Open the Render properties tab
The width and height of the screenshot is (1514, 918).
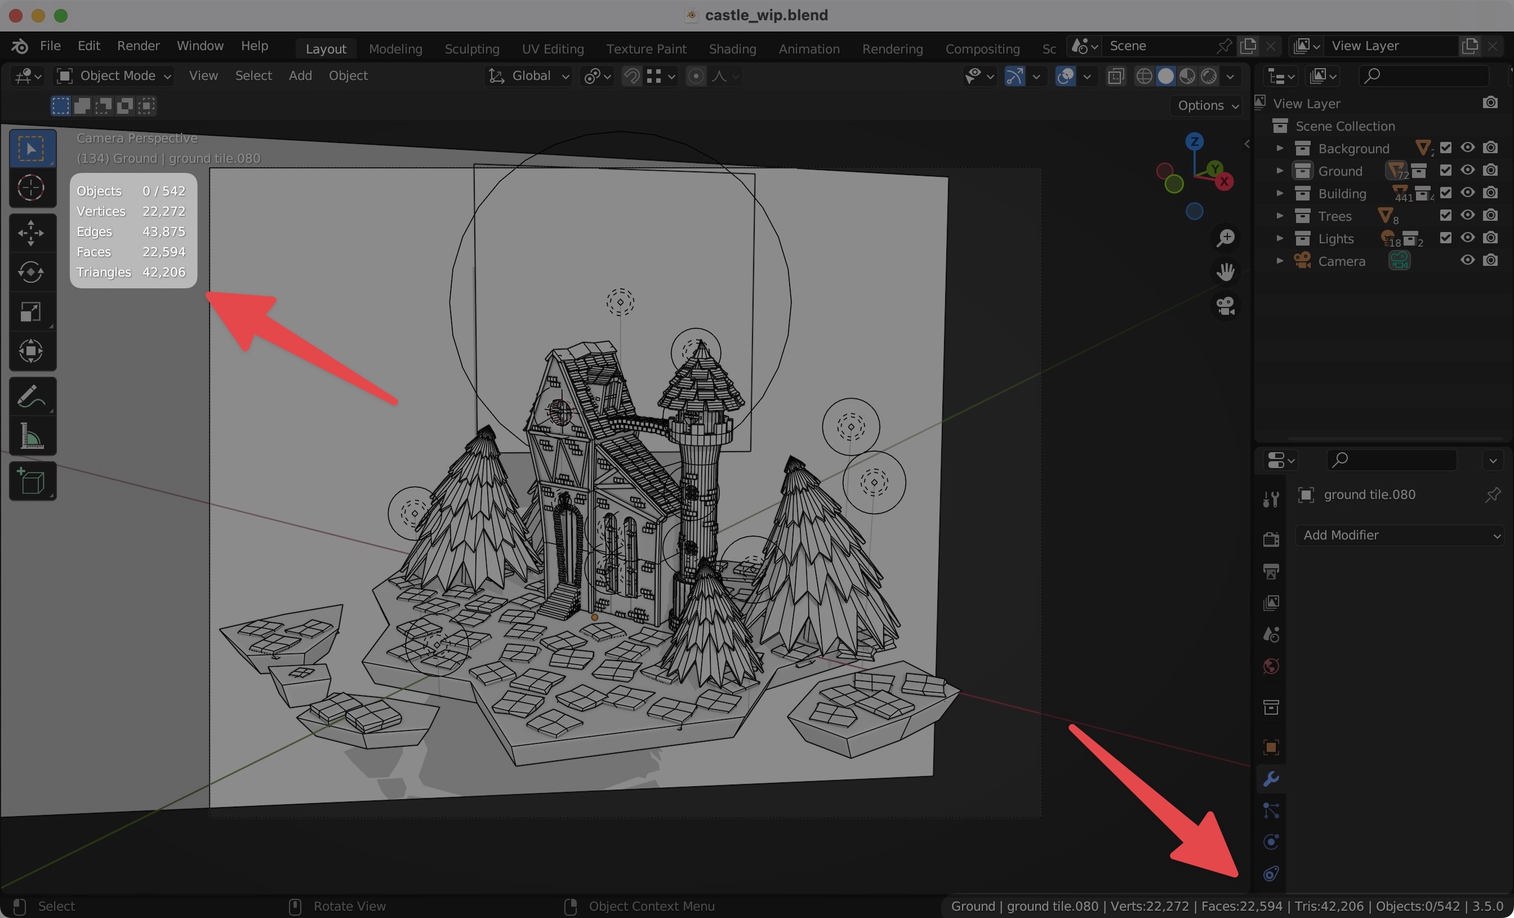click(x=1271, y=540)
